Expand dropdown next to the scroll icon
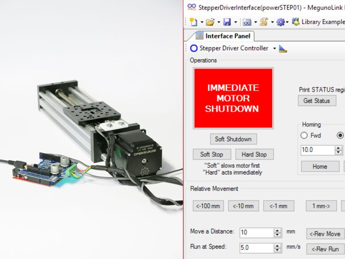This screenshot has width=345, height=259. click(x=272, y=22)
